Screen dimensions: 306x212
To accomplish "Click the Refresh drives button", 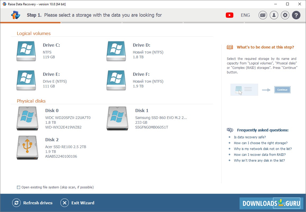I will coord(32,203).
